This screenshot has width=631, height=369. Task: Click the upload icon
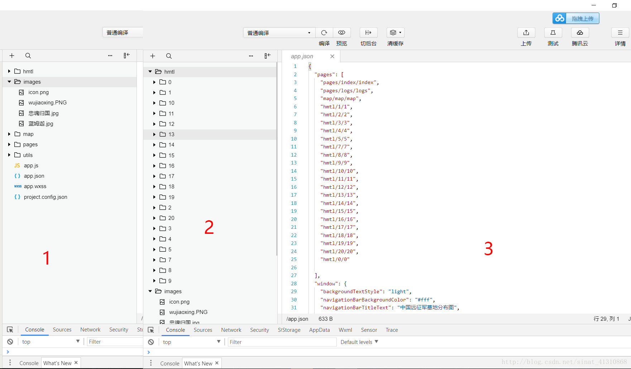coord(526,33)
